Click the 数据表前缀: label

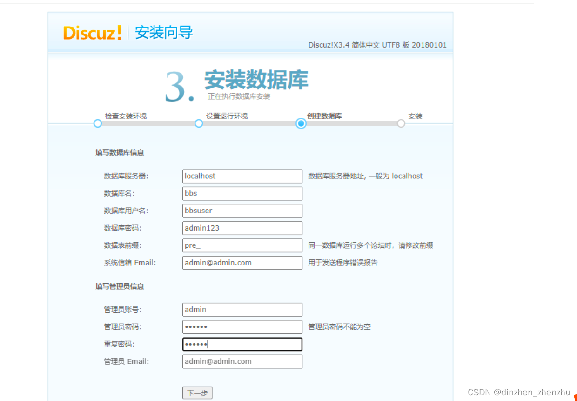pyautogui.click(x=122, y=245)
